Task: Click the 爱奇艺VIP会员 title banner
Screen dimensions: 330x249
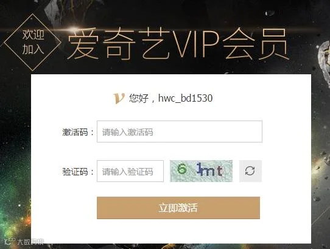Action: pos(178,44)
